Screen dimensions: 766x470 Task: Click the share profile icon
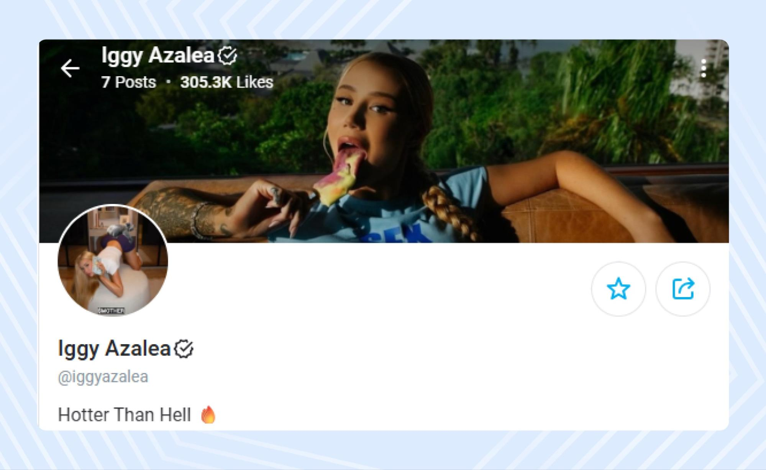(683, 289)
